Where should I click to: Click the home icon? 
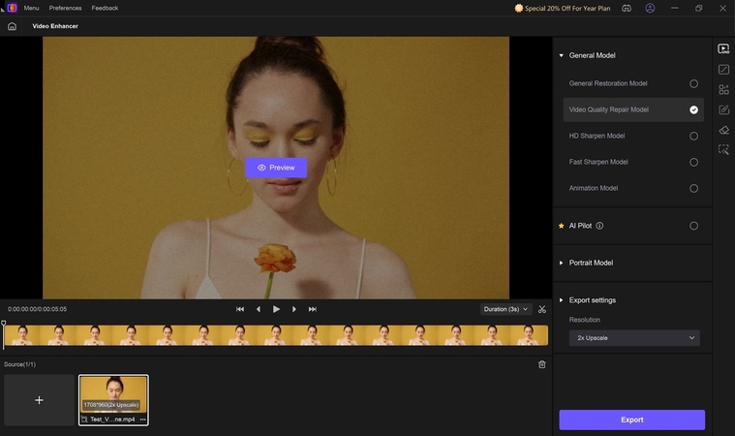pyautogui.click(x=12, y=26)
